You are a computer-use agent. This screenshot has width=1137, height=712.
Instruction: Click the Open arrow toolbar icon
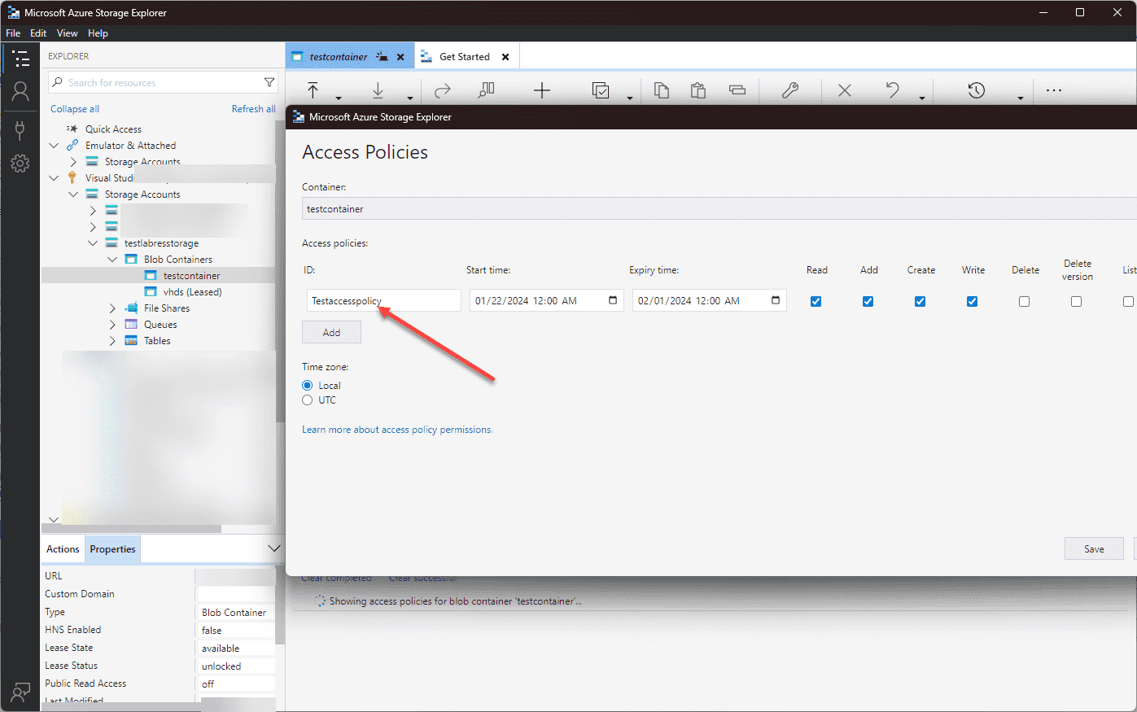pyautogui.click(x=443, y=90)
